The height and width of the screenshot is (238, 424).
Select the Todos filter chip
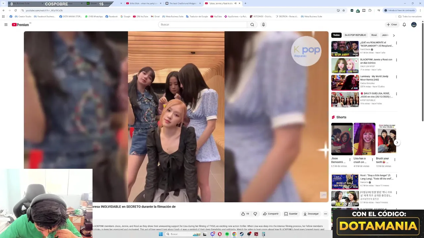point(336,35)
